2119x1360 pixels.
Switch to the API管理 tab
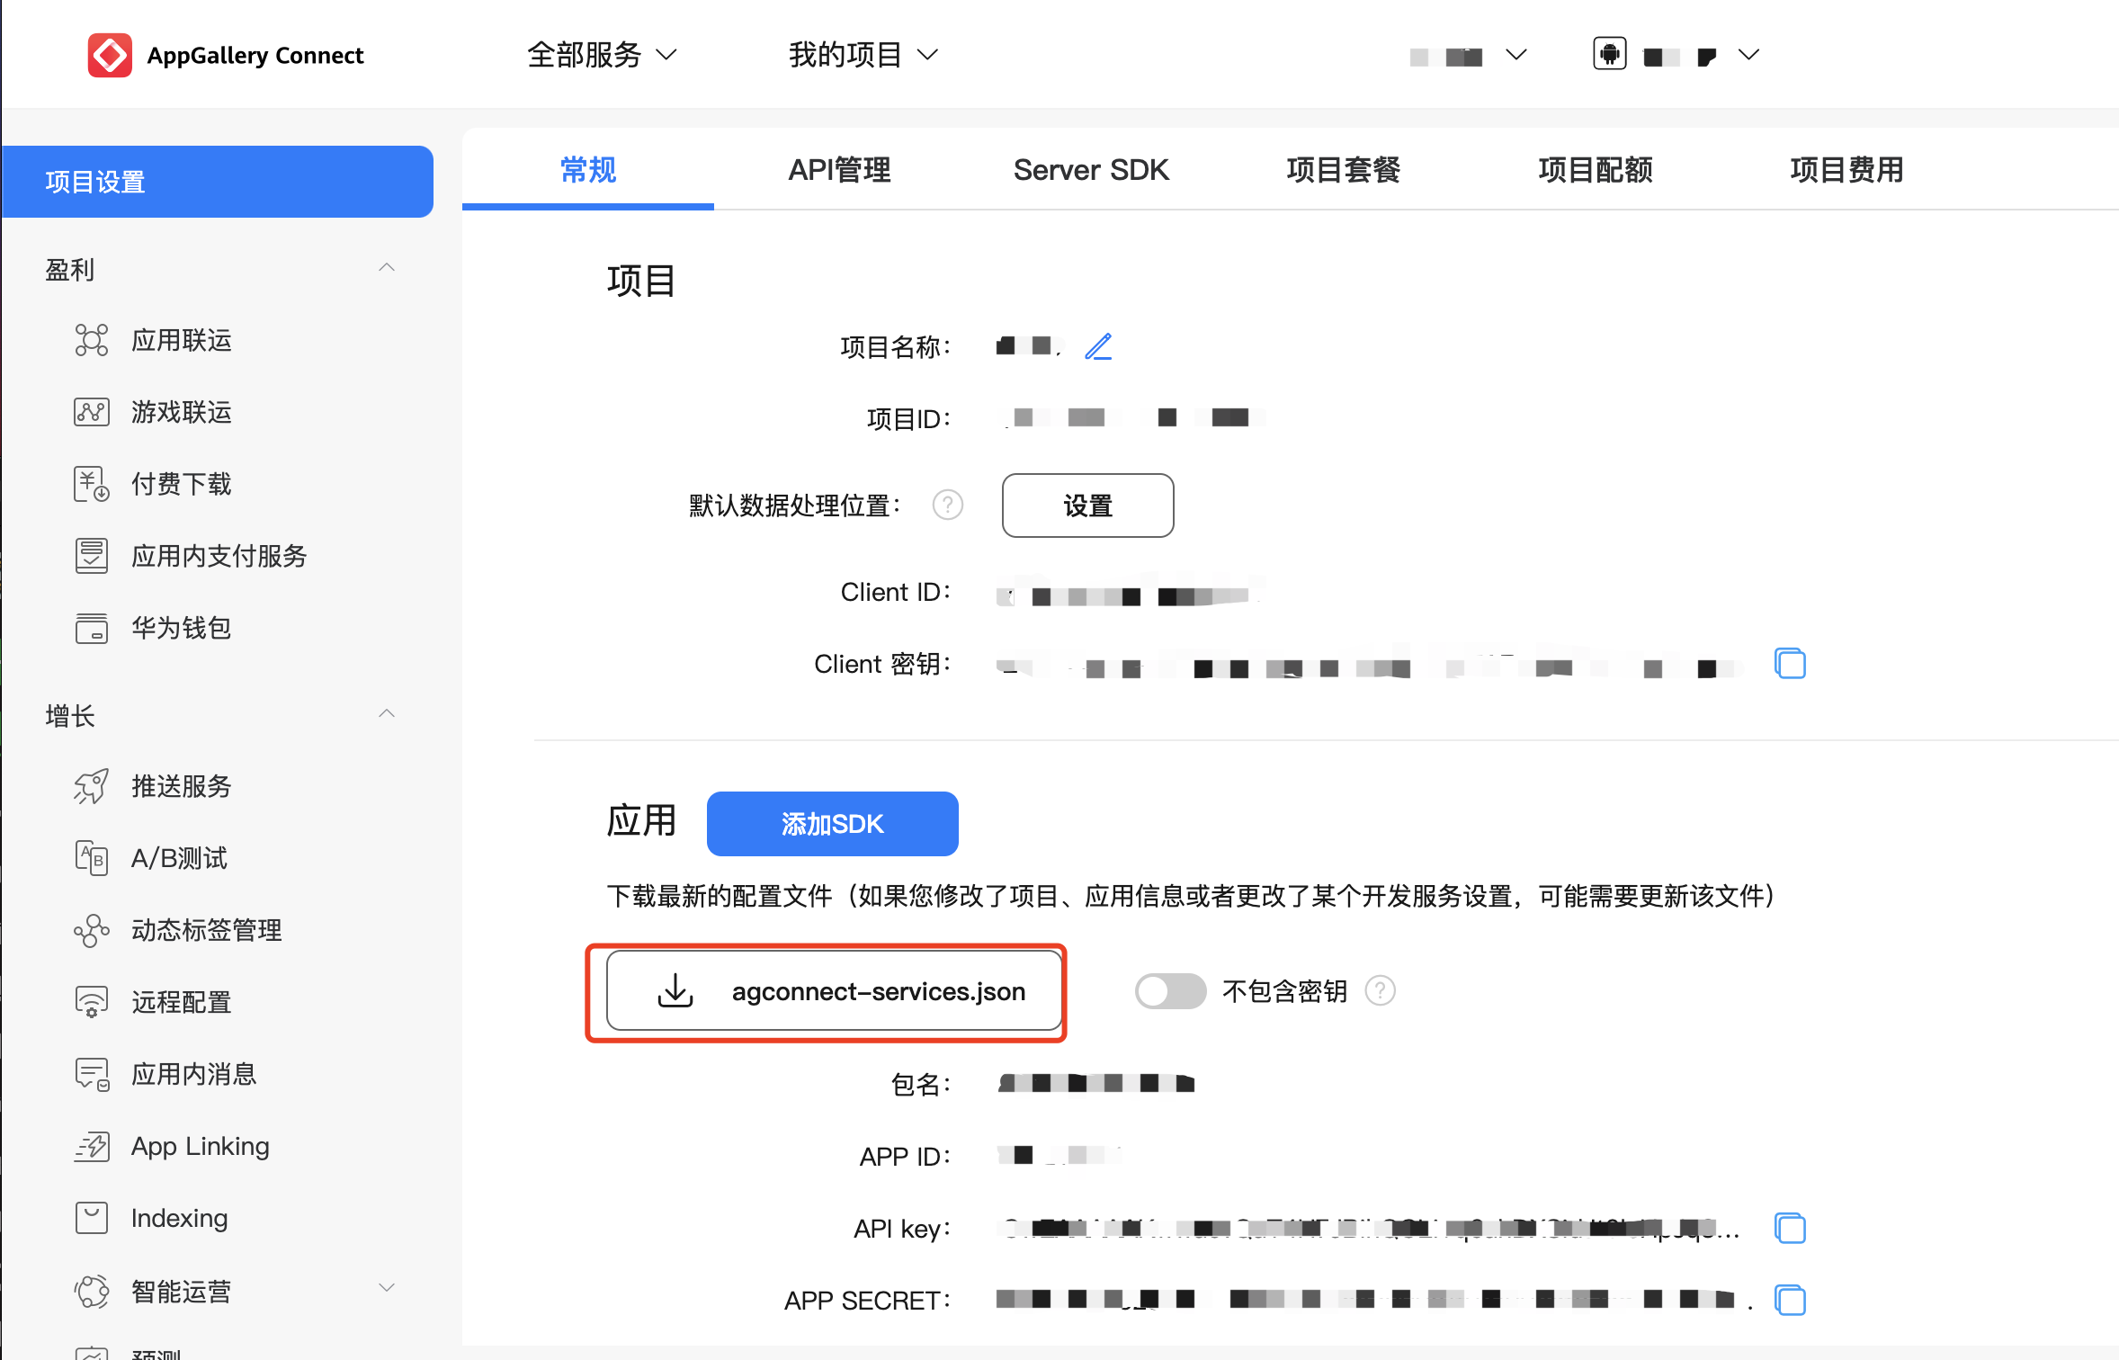tap(839, 170)
